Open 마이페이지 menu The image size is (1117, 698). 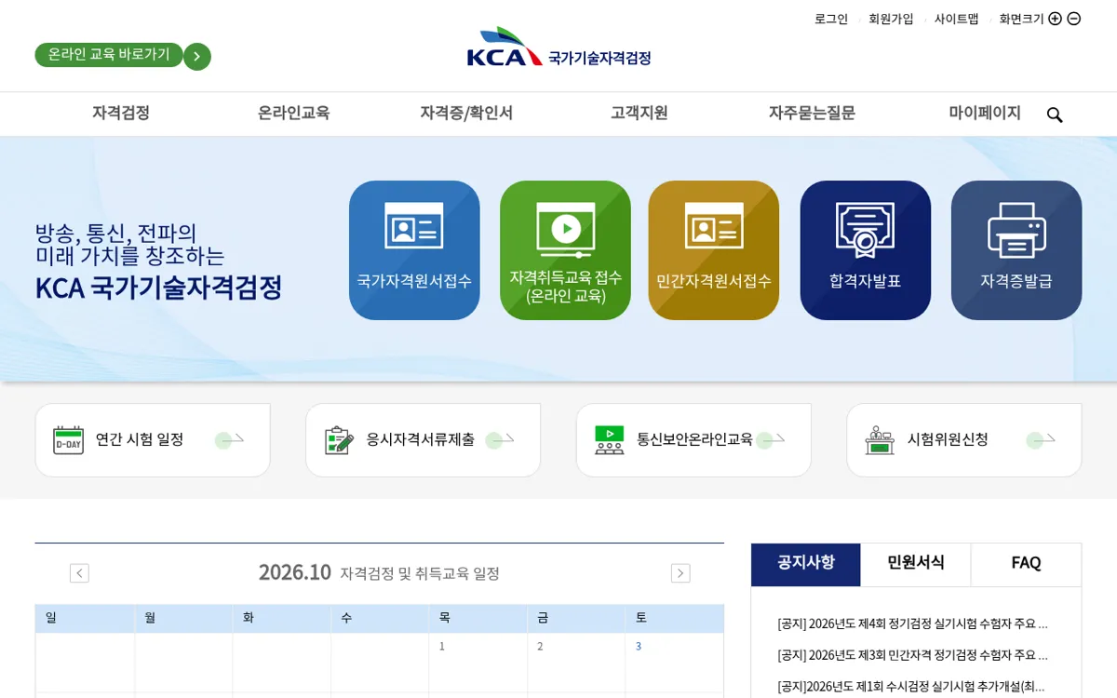click(x=985, y=114)
